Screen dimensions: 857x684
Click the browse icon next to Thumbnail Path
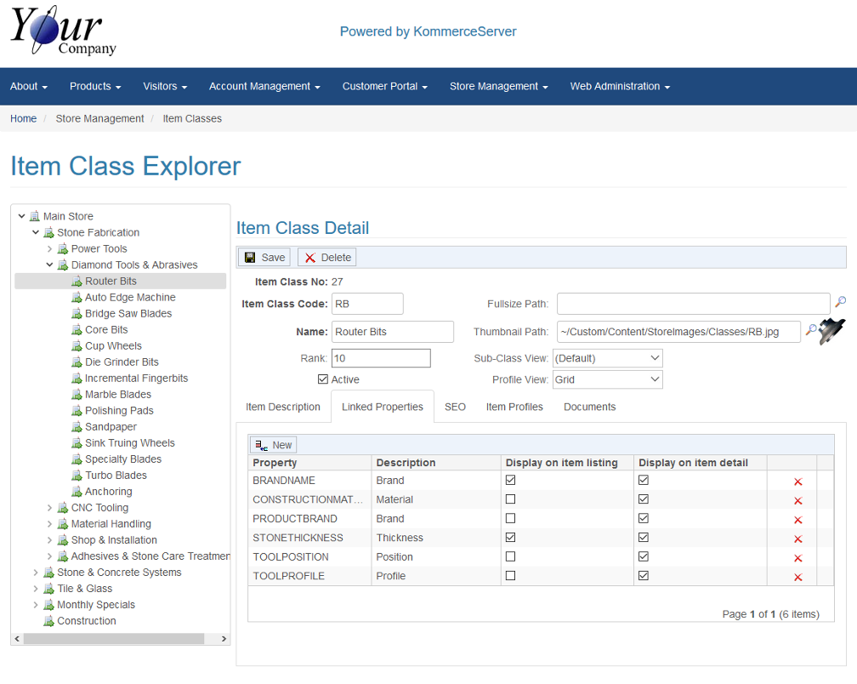pos(810,330)
